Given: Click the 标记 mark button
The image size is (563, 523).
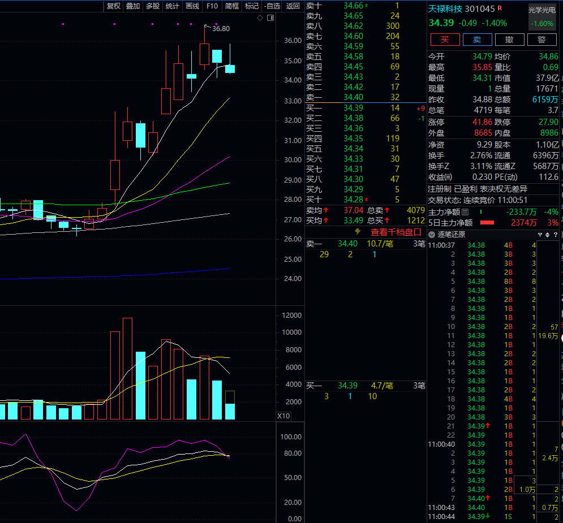Looking at the screenshot, I should click(251, 6).
